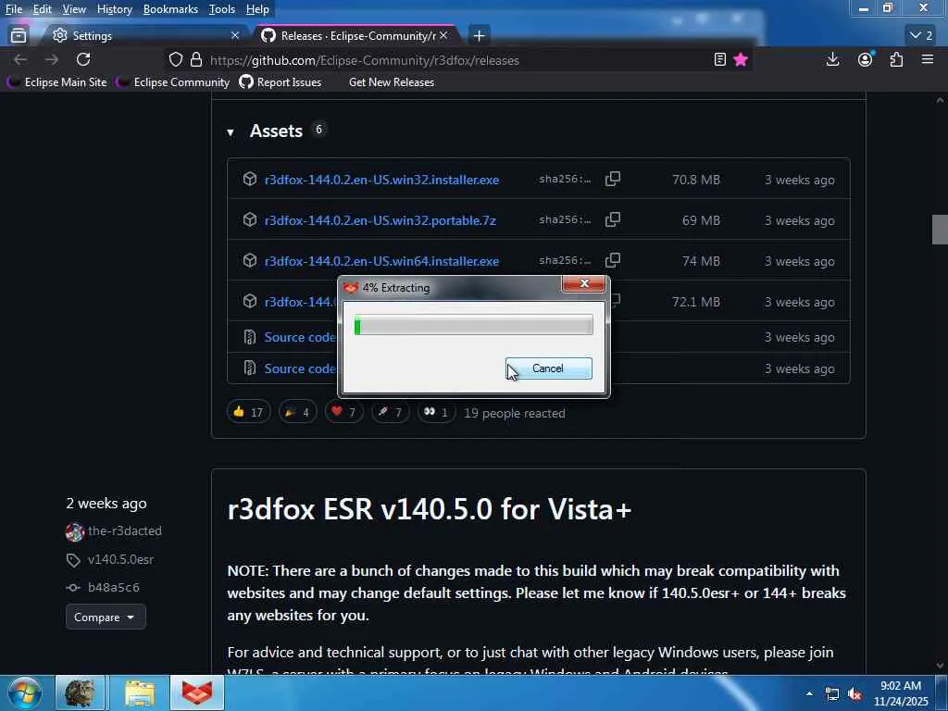The image size is (948, 711).
Task: Download r3dfox win32.installer.exe
Action: coord(381,180)
